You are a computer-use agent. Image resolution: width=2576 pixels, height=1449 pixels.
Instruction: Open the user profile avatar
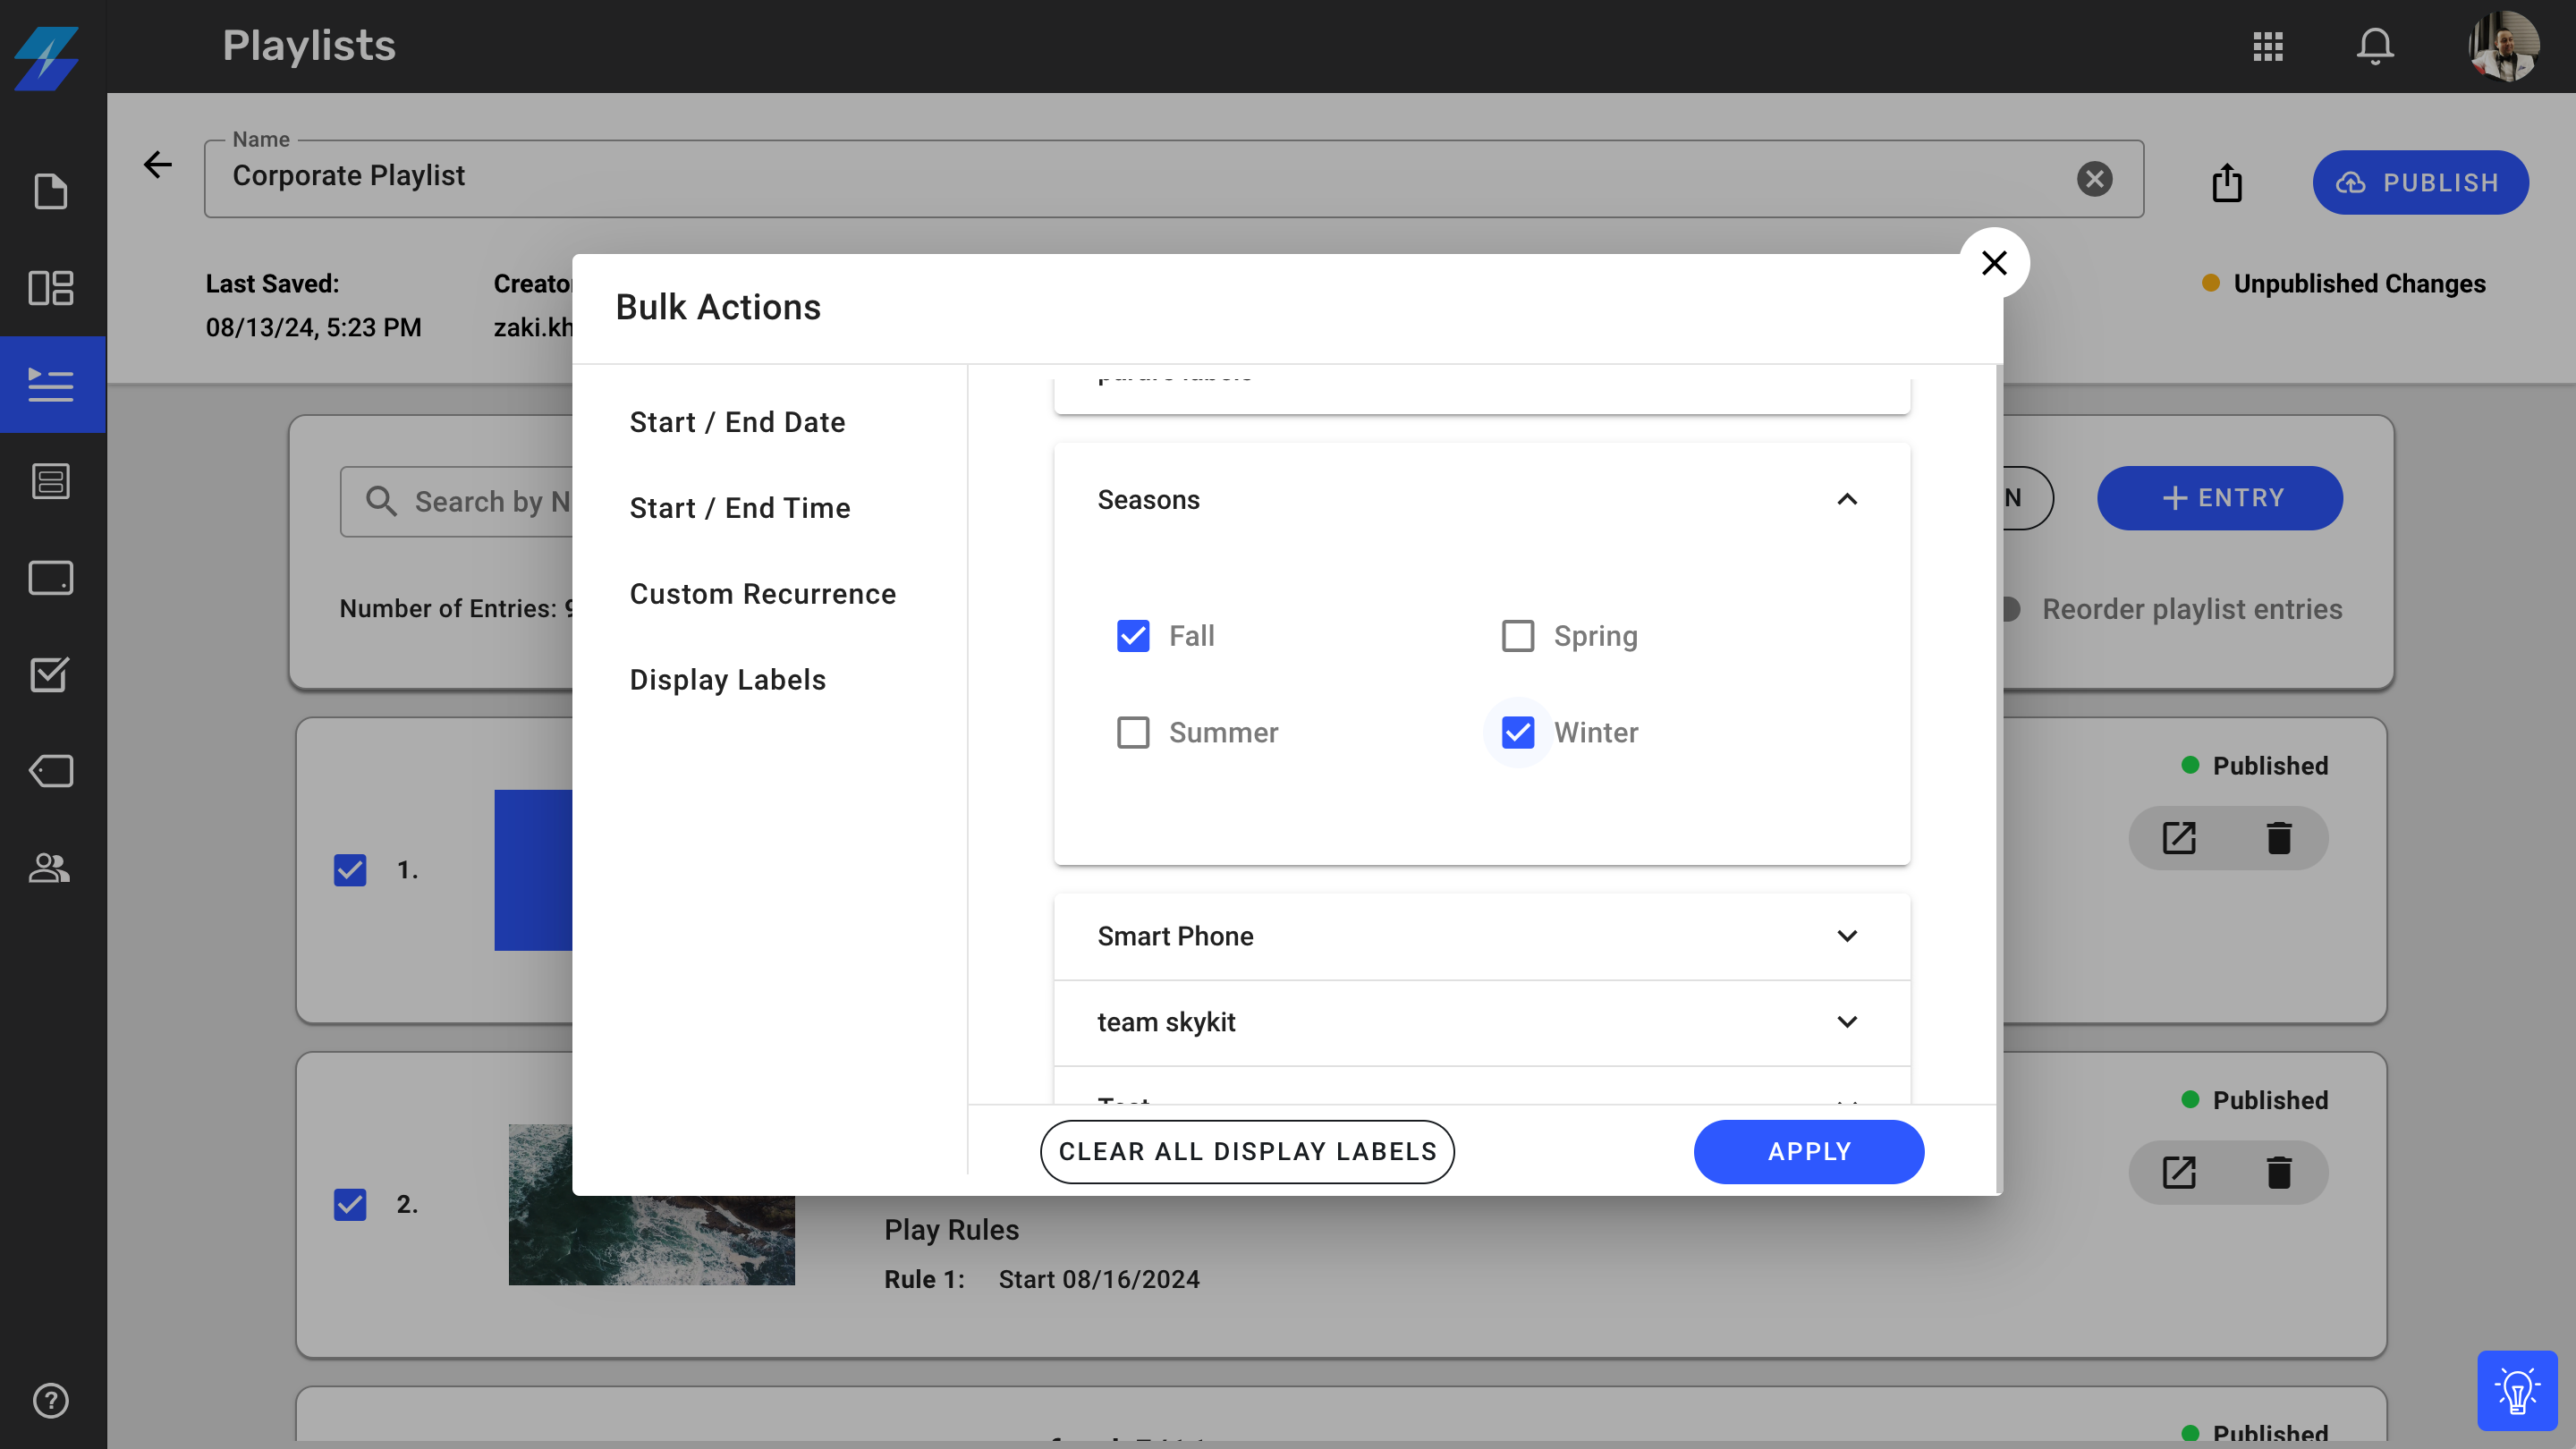2504,46
